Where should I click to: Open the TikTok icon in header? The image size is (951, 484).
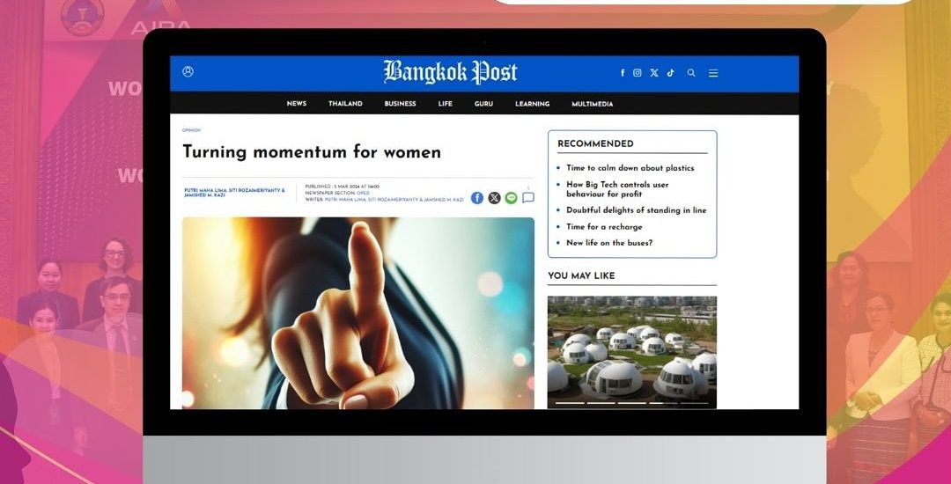tap(671, 73)
